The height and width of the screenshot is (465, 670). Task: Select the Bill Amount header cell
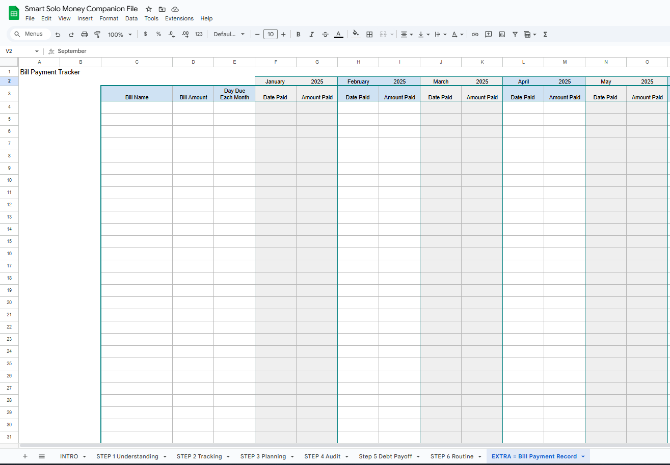193,94
